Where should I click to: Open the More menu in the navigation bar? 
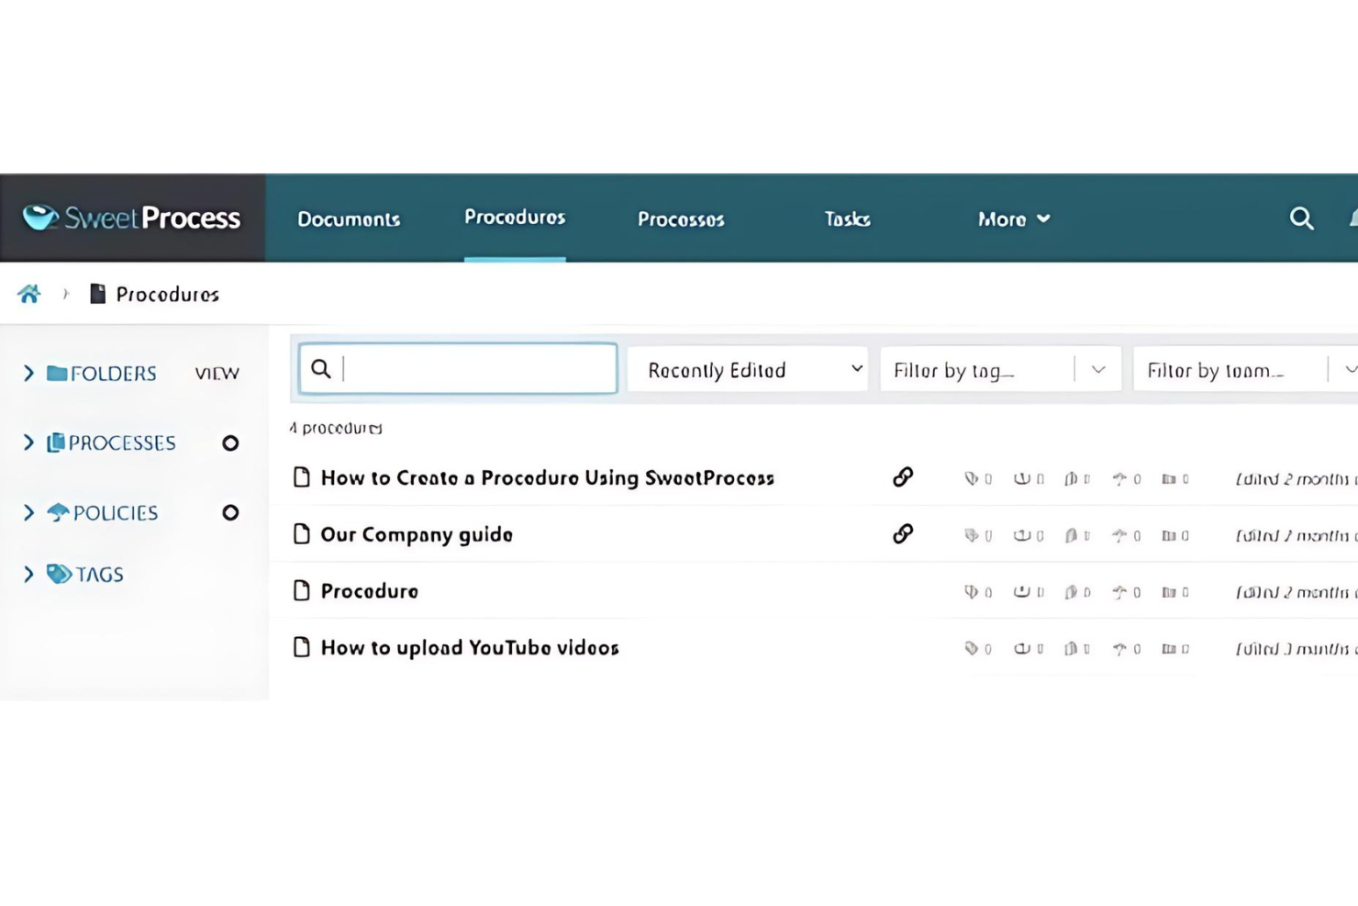1011,219
